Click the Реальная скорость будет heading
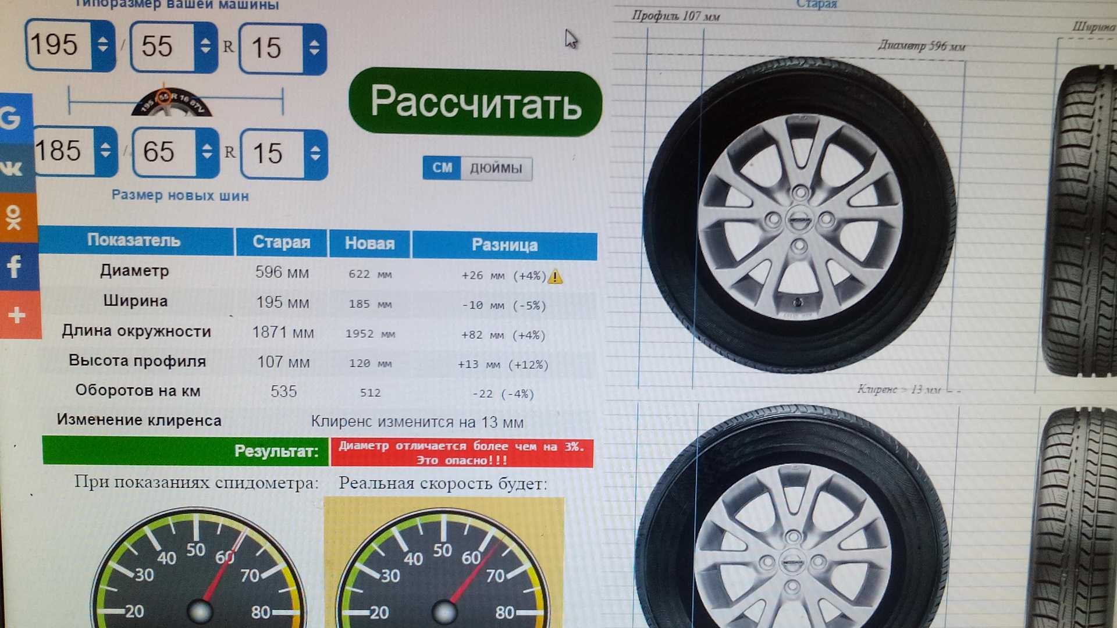The image size is (1117, 628). pyautogui.click(x=443, y=484)
